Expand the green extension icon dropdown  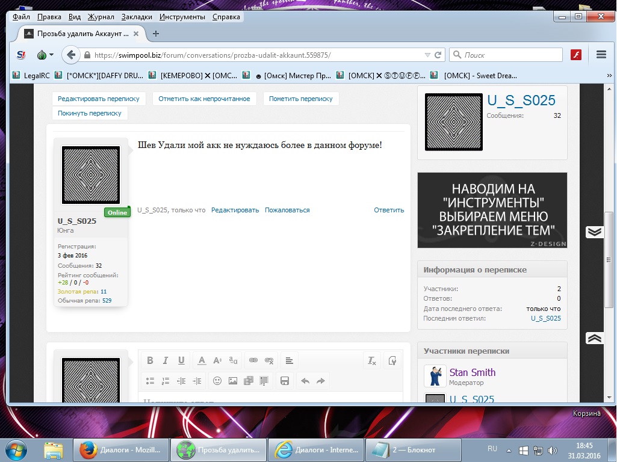click(x=52, y=55)
